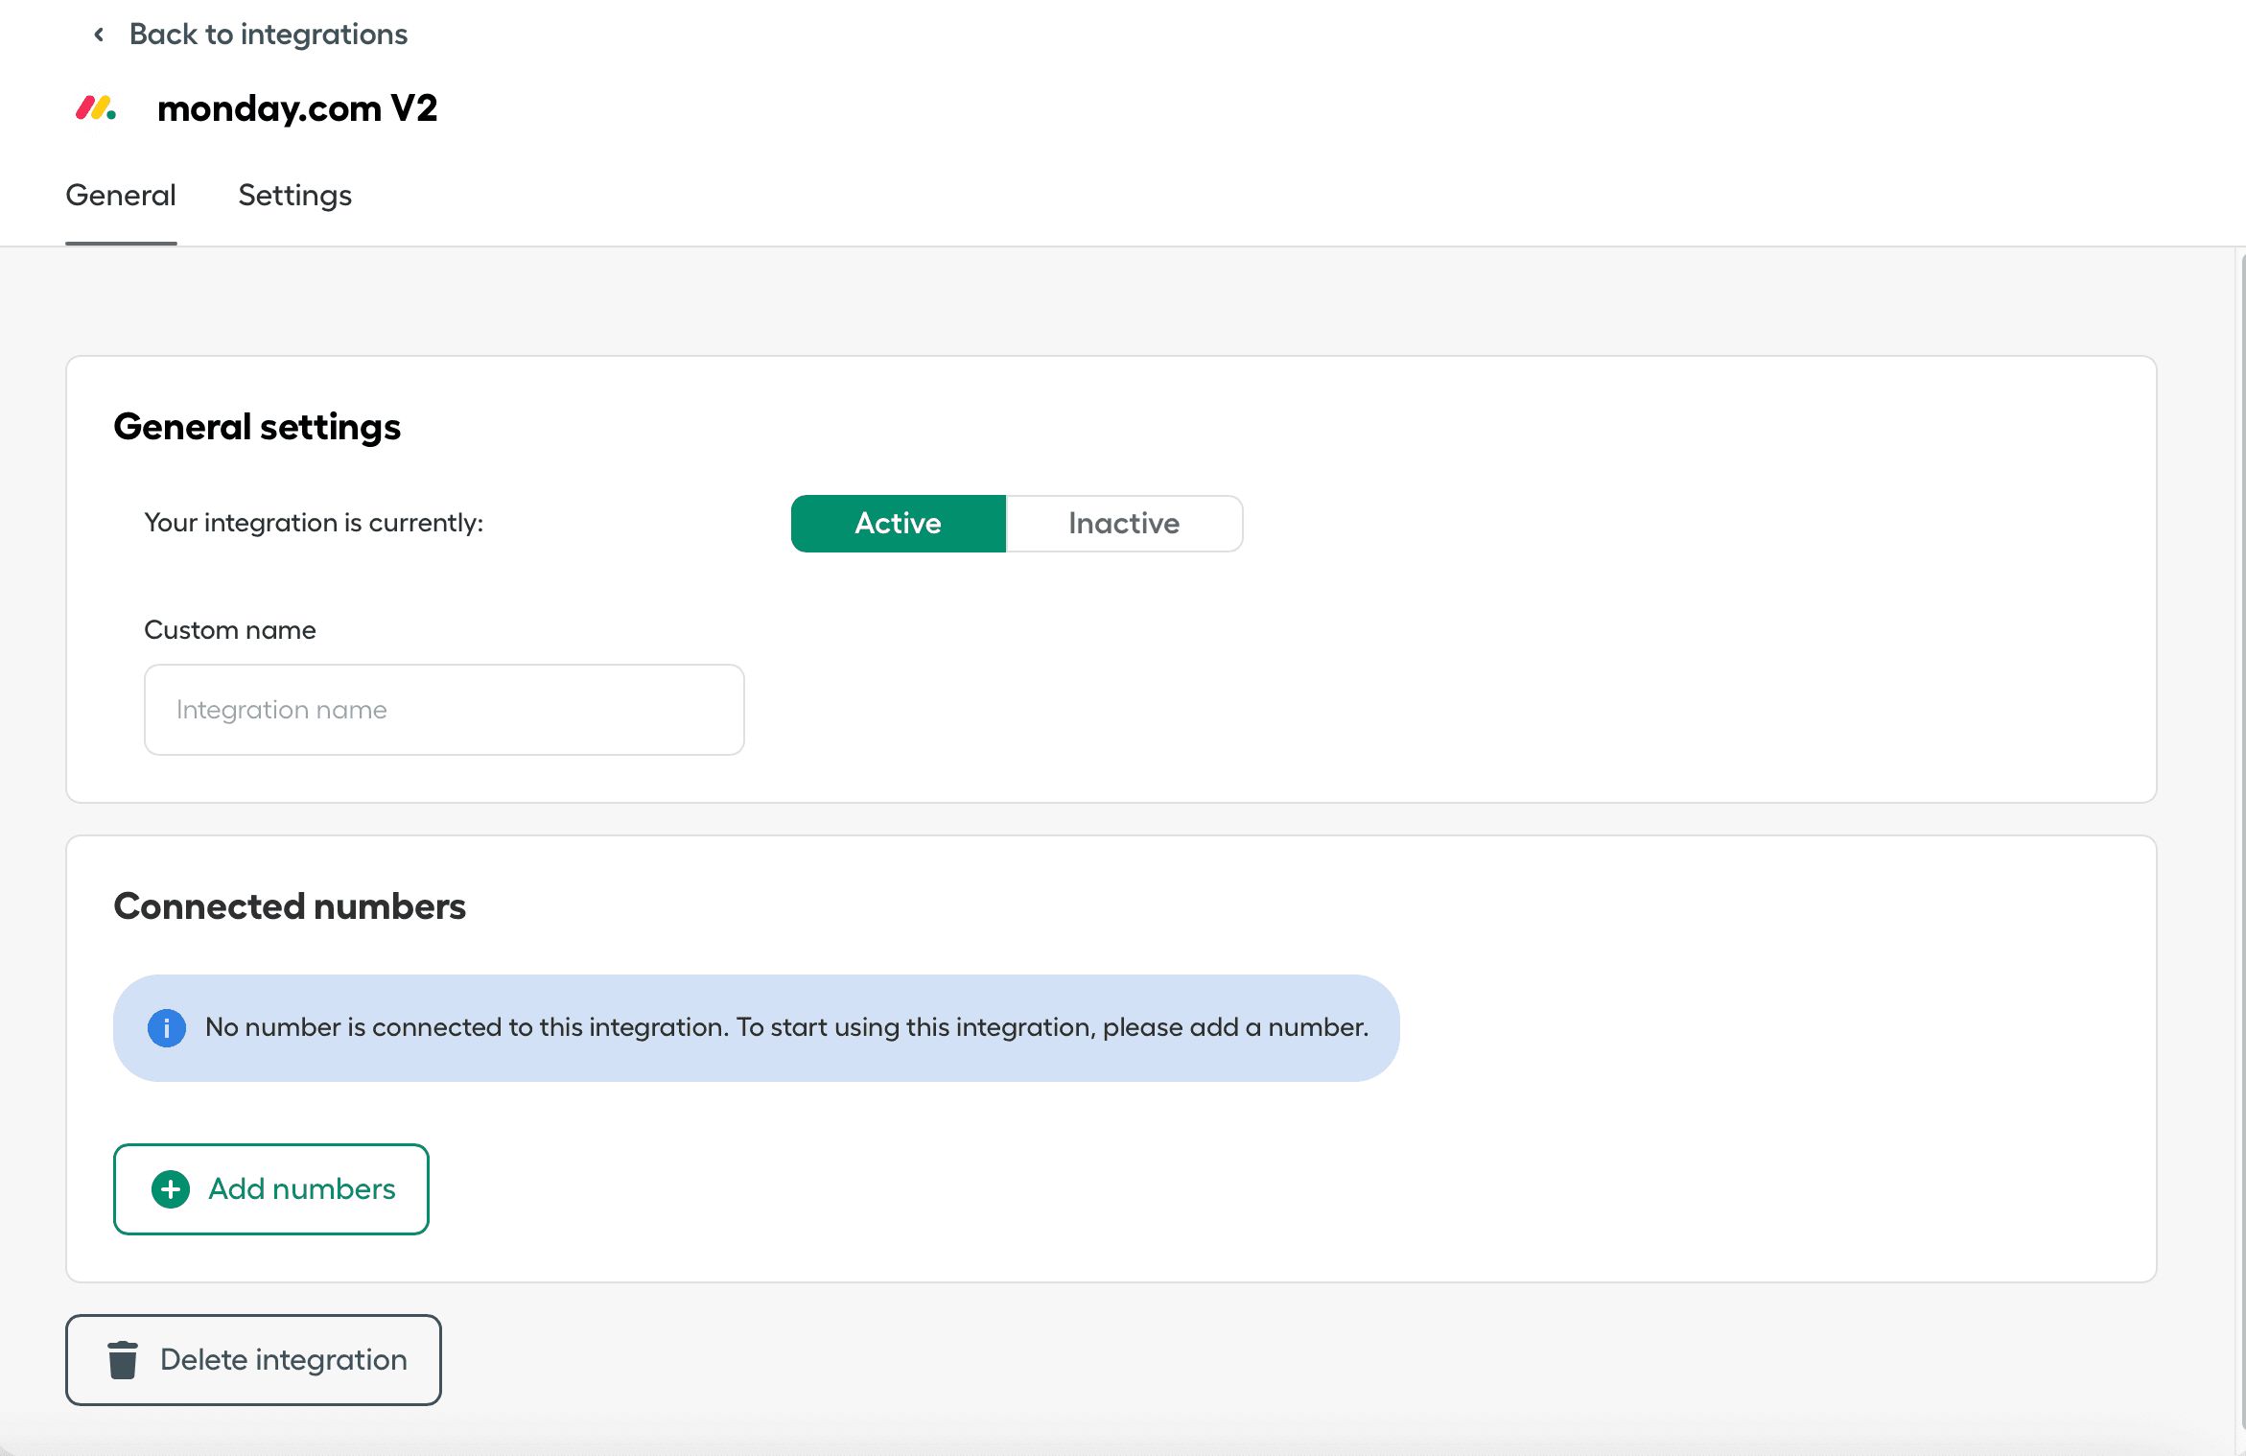This screenshot has width=2246, height=1456.
Task: Focus the Integration name input field
Action: coord(444,710)
